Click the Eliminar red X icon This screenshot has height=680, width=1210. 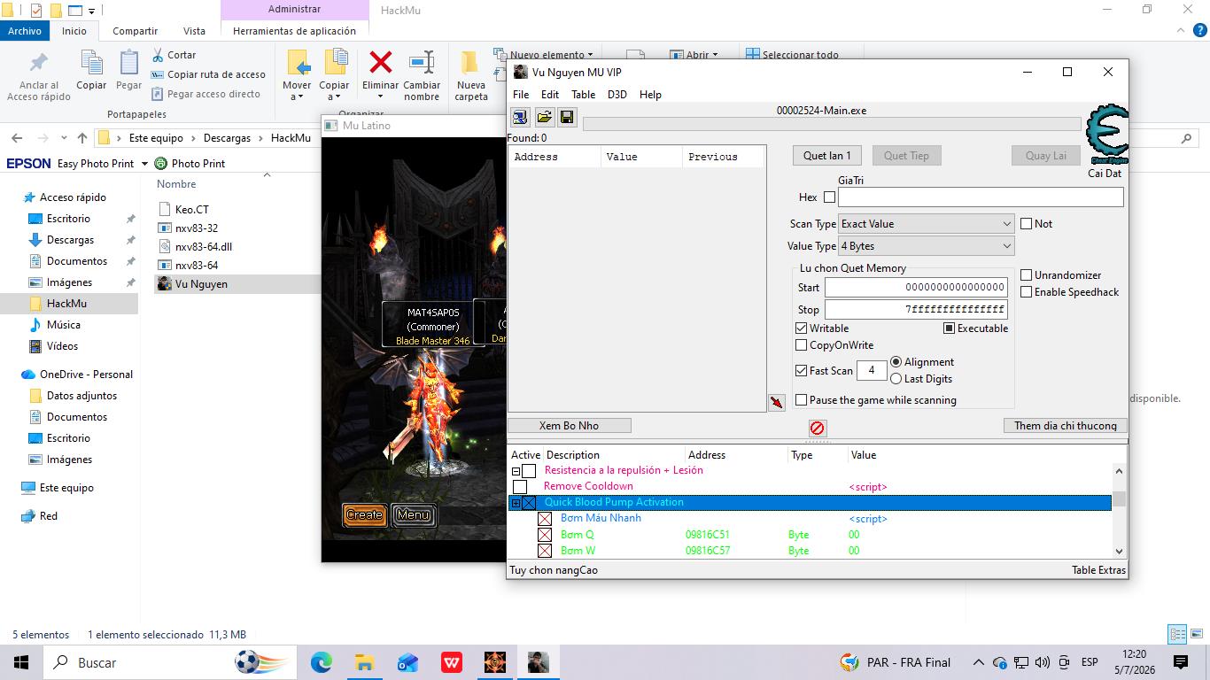point(381,62)
